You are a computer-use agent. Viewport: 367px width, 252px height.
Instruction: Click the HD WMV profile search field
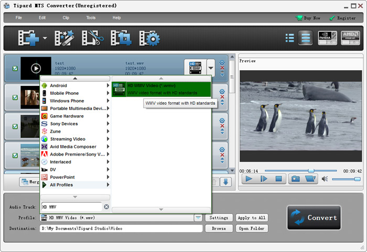pyautogui.click(x=71, y=207)
